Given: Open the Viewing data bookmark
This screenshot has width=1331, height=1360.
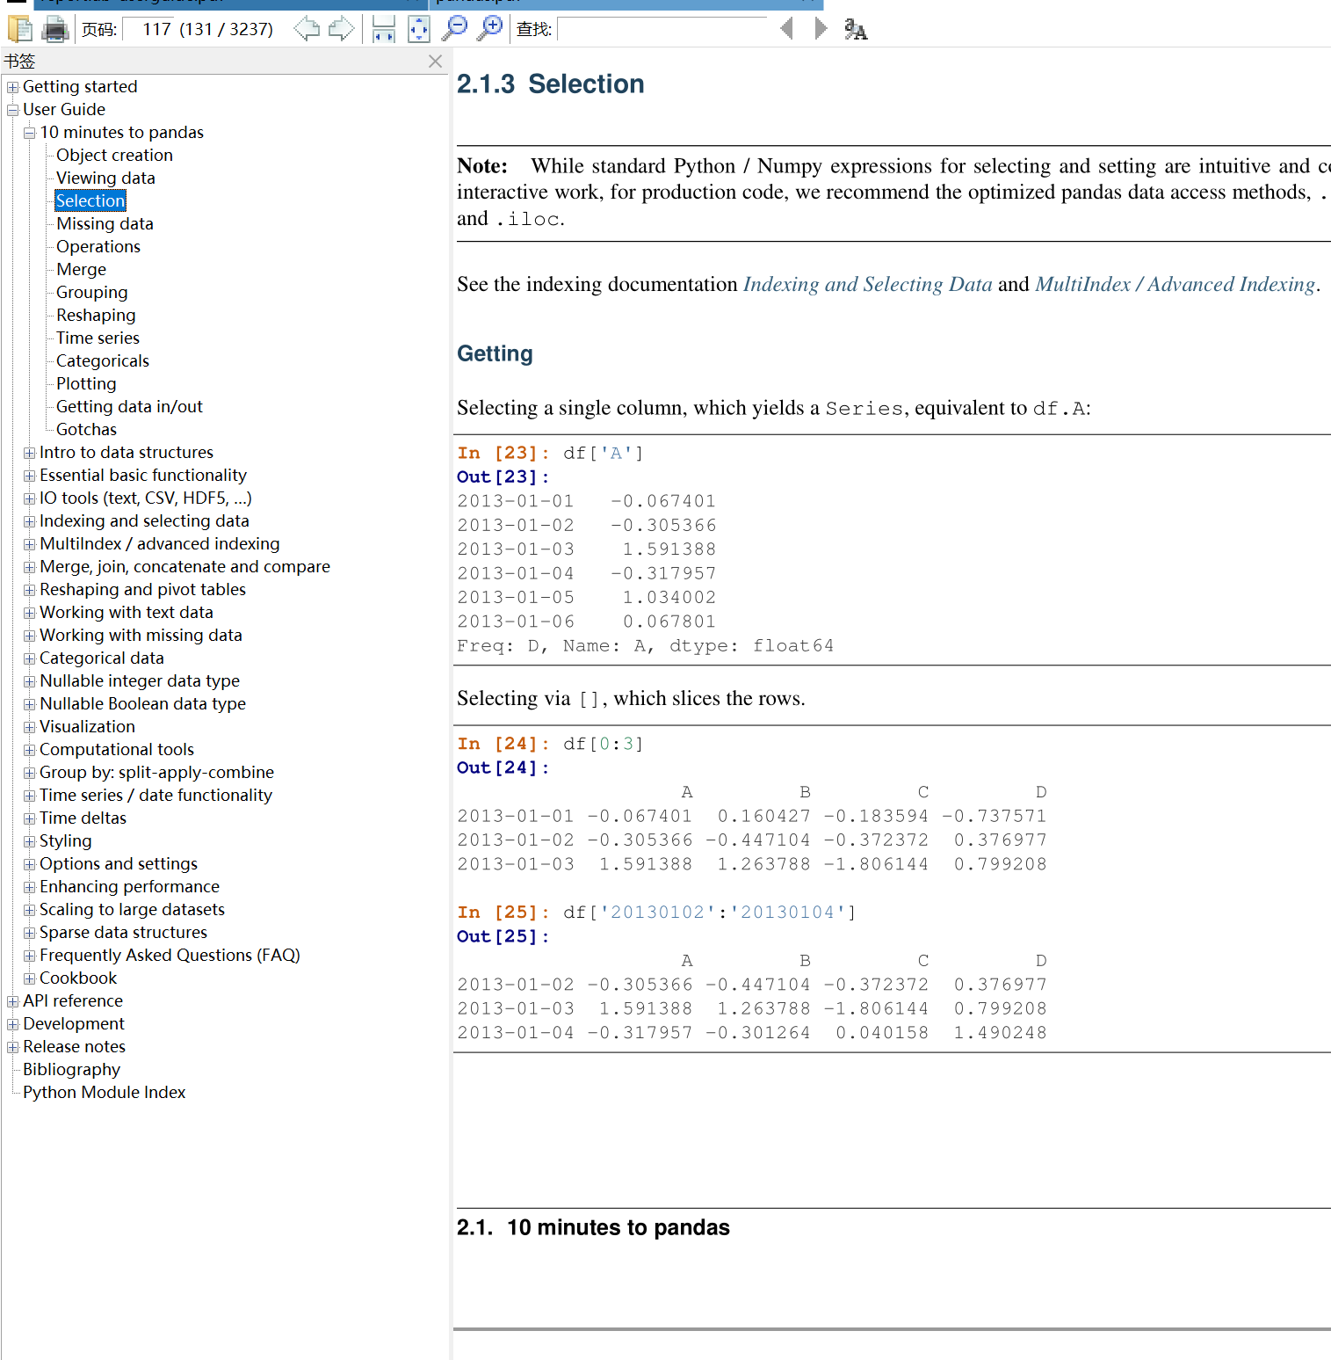Looking at the screenshot, I should click(x=105, y=178).
